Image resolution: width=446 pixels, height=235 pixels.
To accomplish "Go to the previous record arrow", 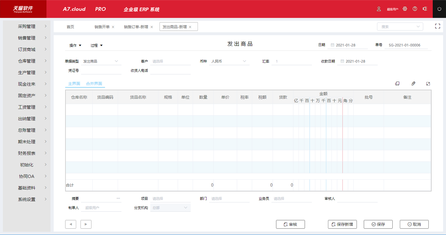I will (71, 224).
